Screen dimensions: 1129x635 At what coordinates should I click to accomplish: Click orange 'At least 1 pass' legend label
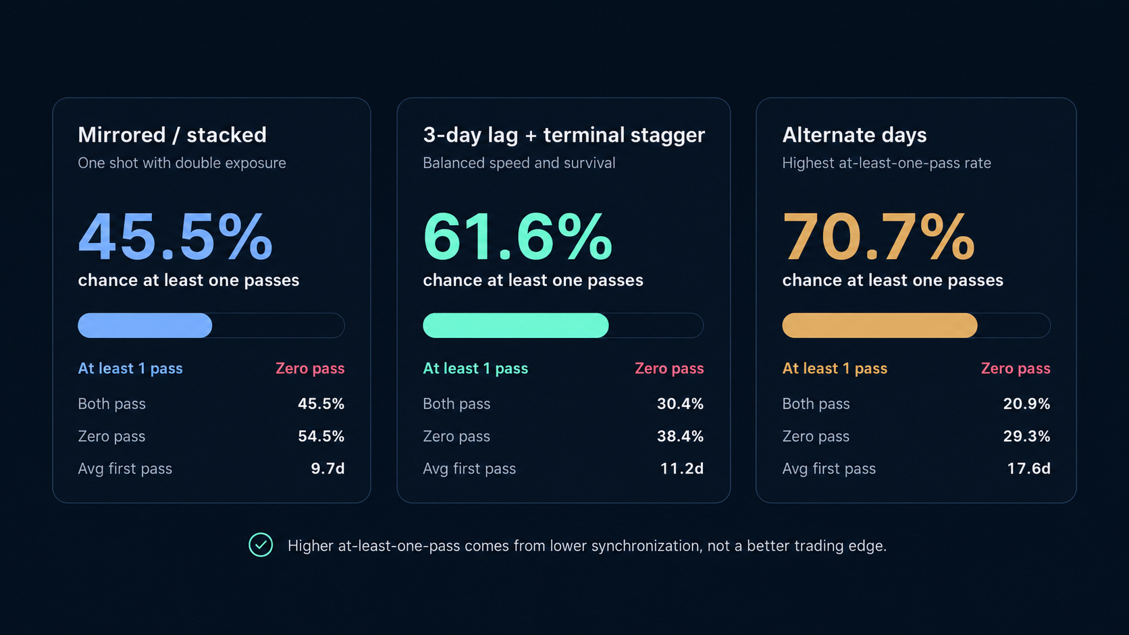point(835,368)
